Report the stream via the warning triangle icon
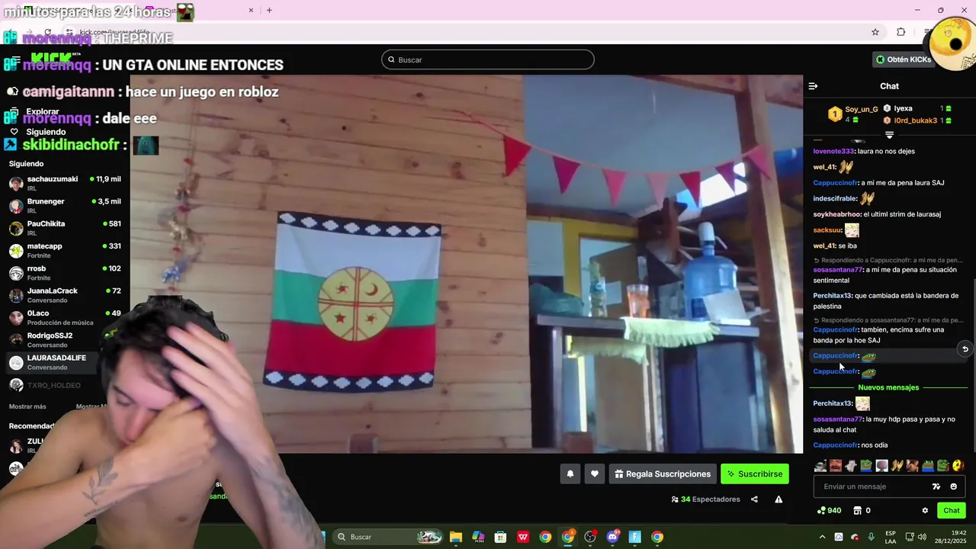Viewport: 976px width, 549px height. 779,499
